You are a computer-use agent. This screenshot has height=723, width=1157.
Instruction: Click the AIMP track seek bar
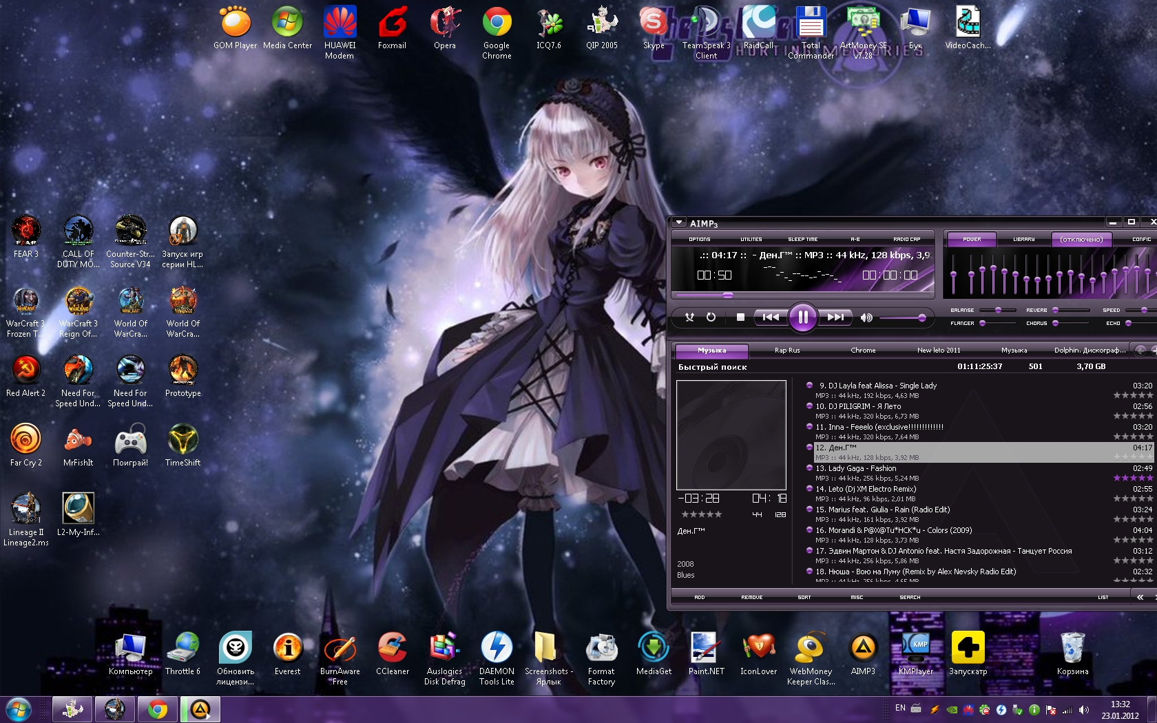[802, 295]
